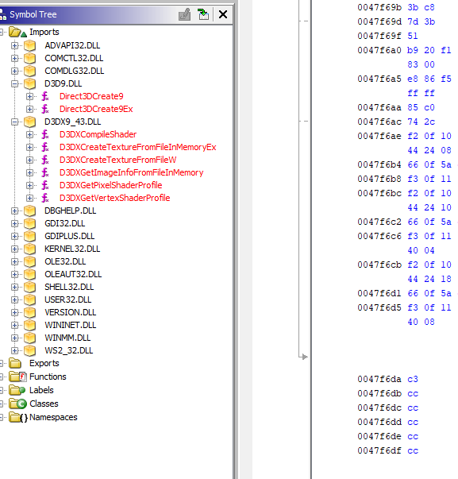Click the GDI32.DLL library icon
The height and width of the screenshot is (479, 458).
click(29, 224)
